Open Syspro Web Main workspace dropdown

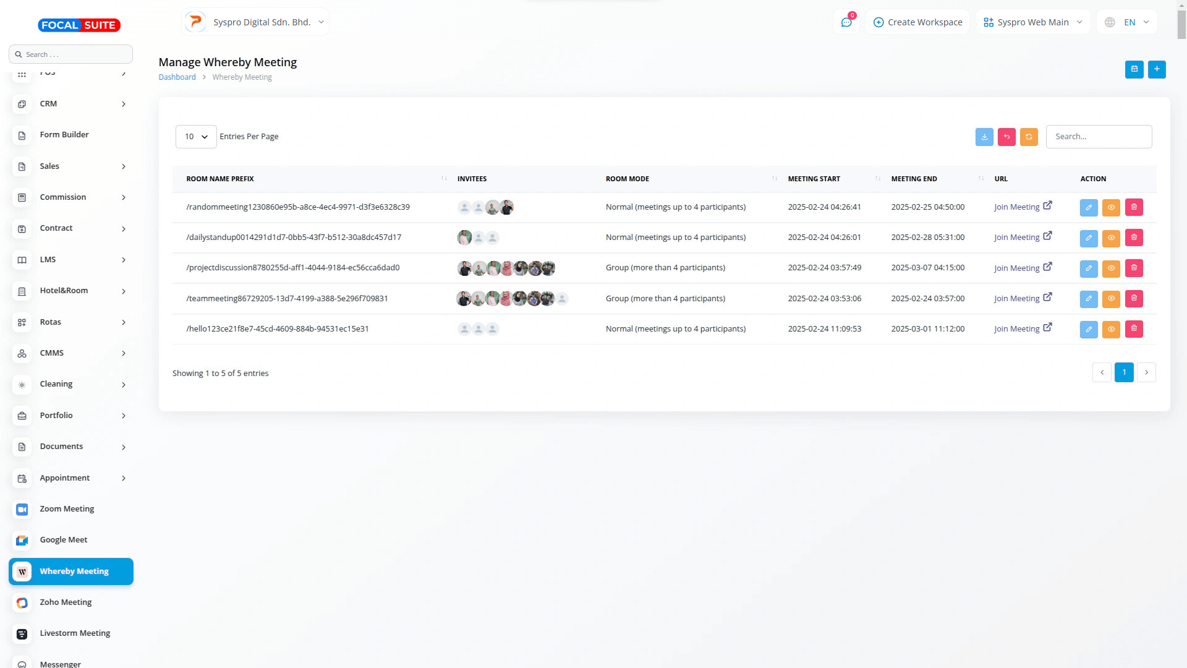pyautogui.click(x=1032, y=22)
